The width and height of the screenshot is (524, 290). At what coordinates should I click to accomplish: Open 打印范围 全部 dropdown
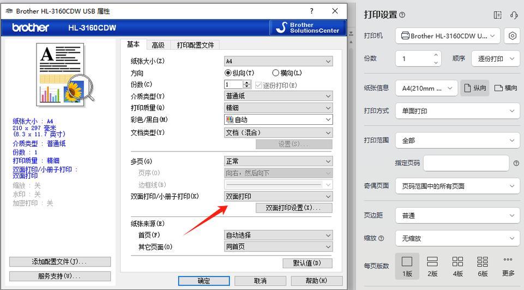(457, 140)
